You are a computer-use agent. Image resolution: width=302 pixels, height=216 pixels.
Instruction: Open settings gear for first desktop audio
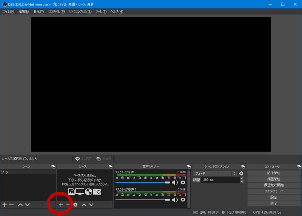(x=183, y=182)
